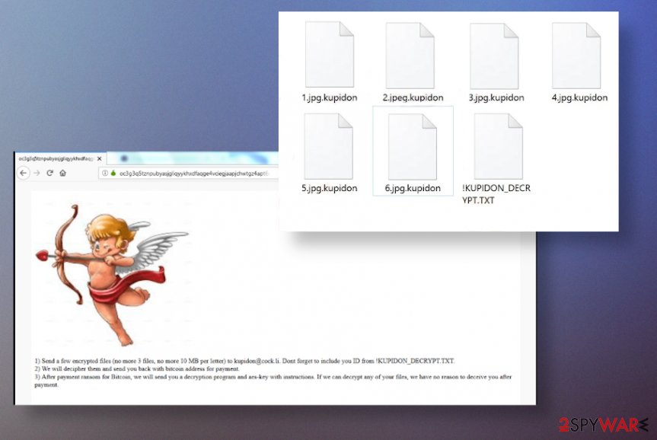Screen dimensions: 657x440
Task: Click the kupidon@cock.li email address text
Action: 257,361
